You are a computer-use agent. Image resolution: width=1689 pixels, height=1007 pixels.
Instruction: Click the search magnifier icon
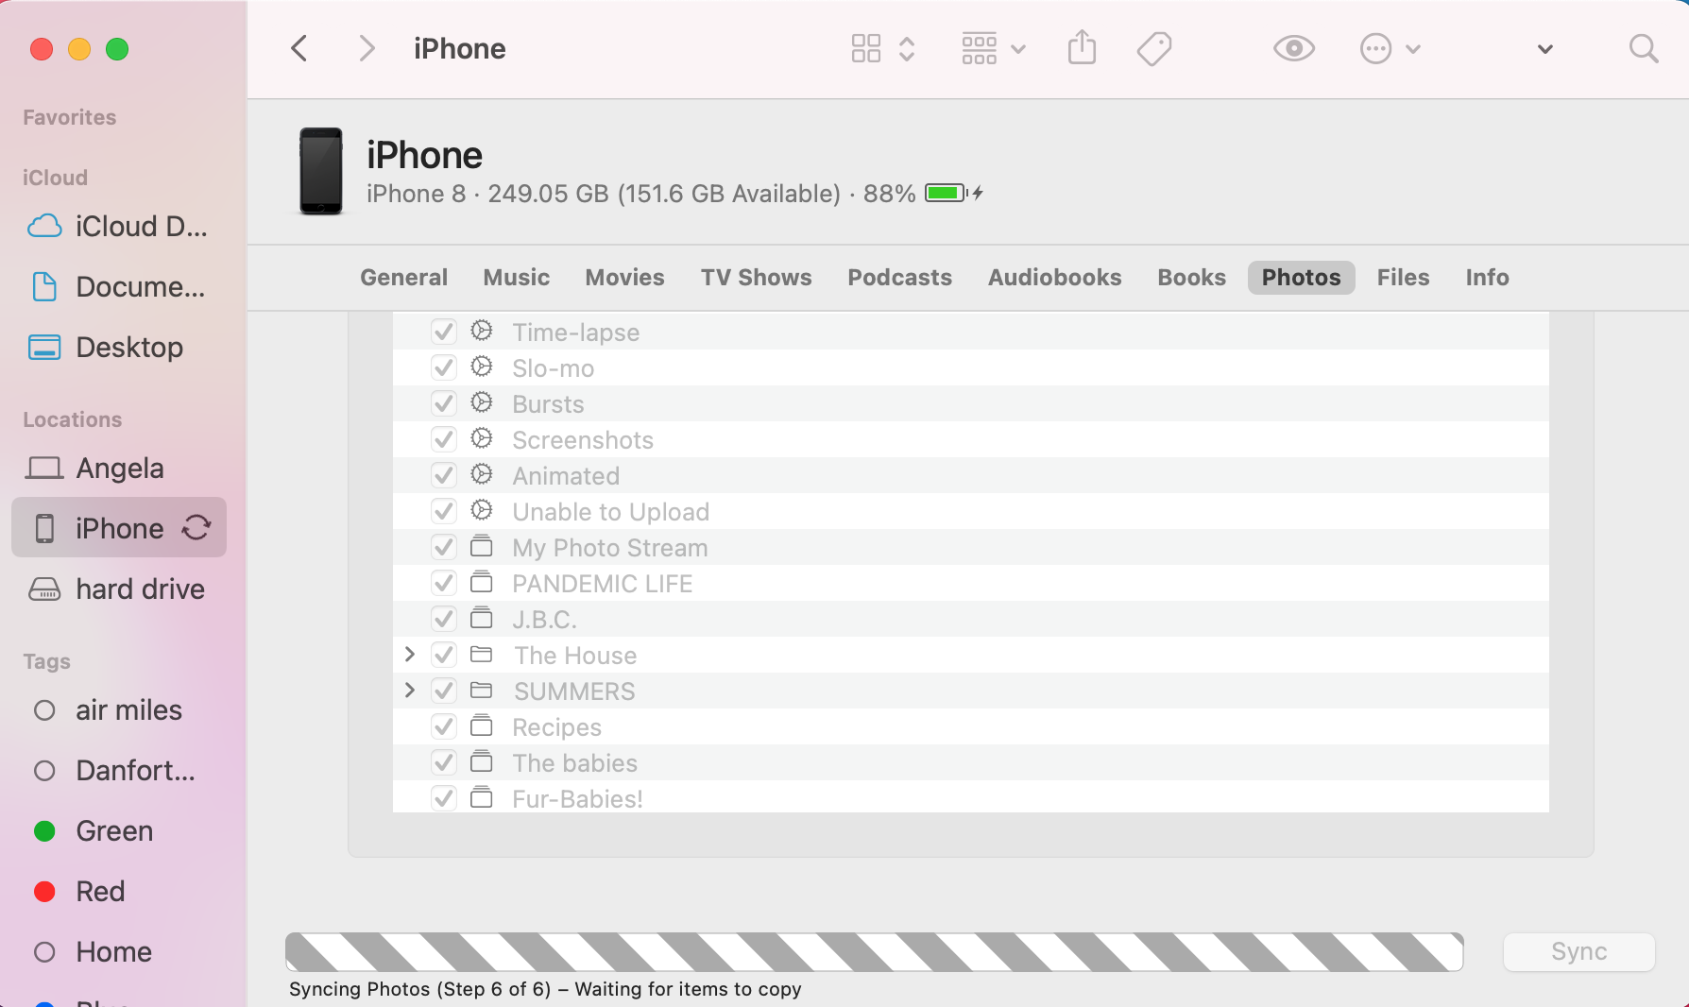pos(1644,48)
